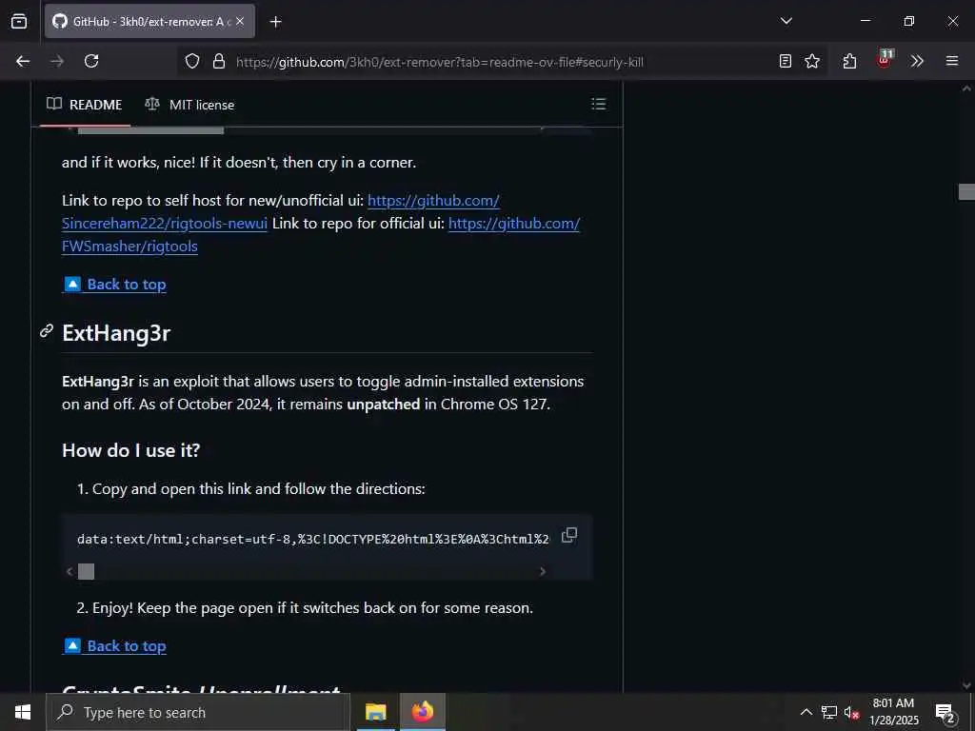Image resolution: width=975 pixels, height=731 pixels.
Task: Open the clock showing 8:01 AM
Action: [x=893, y=712]
